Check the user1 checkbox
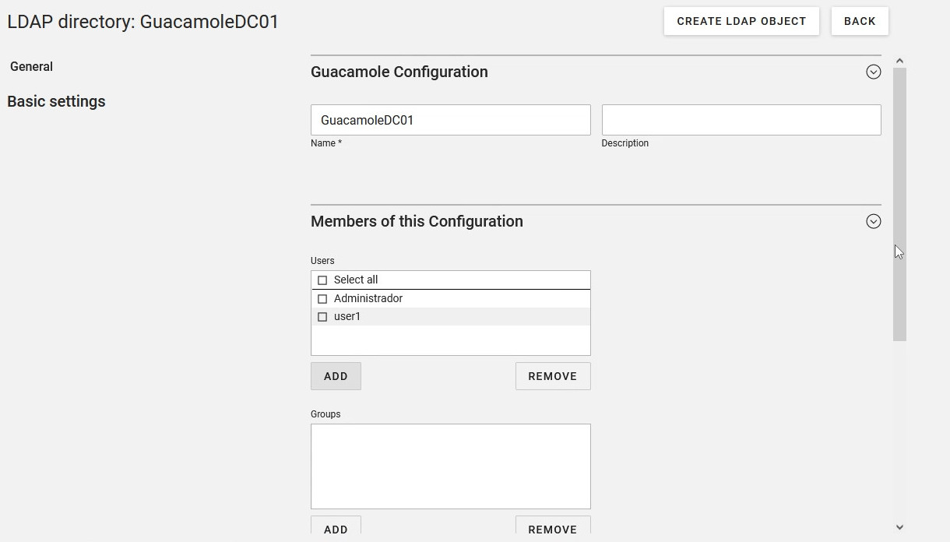This screenshot has height=542, width=950. [322, 317]
